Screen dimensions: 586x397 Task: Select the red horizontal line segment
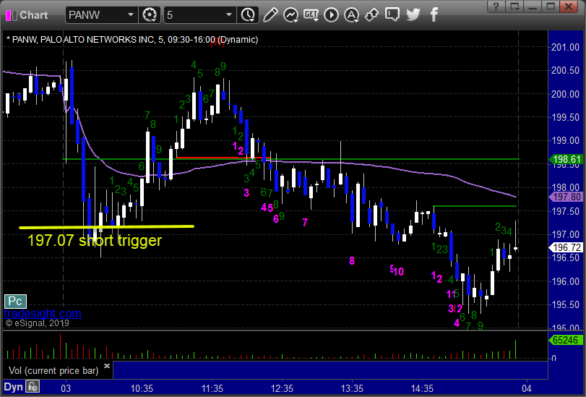tap(223, 158)
